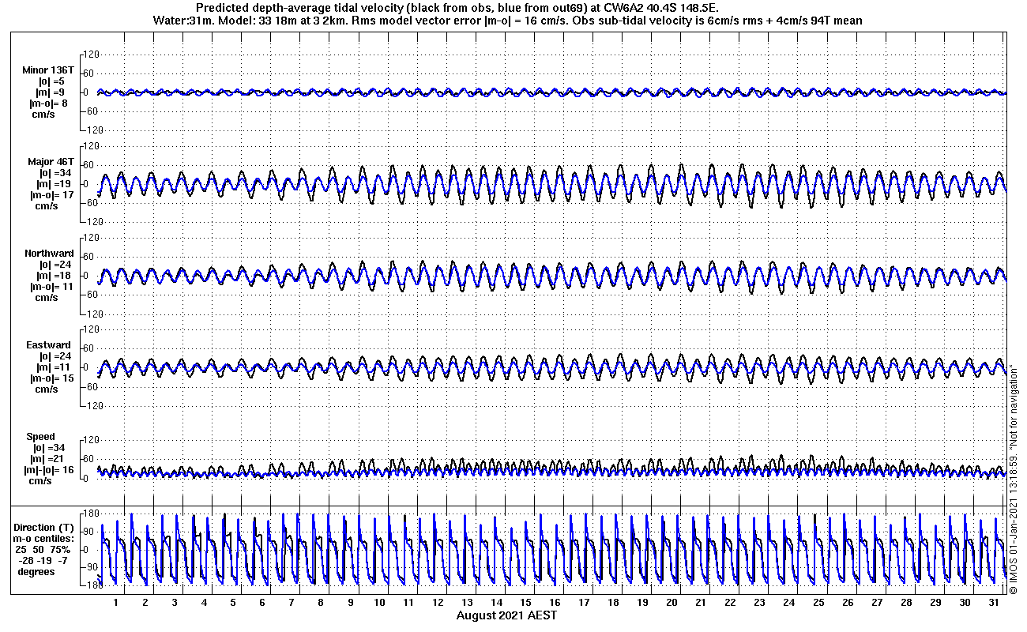Click the 'August 2021 AEST' axis label
The image size is (1027, 632).
(x=506, y=615)
